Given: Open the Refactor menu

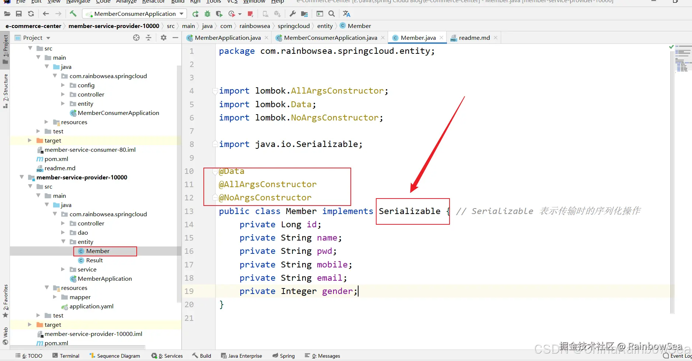Looking at the screenshot, I should [x=153, y=1].
